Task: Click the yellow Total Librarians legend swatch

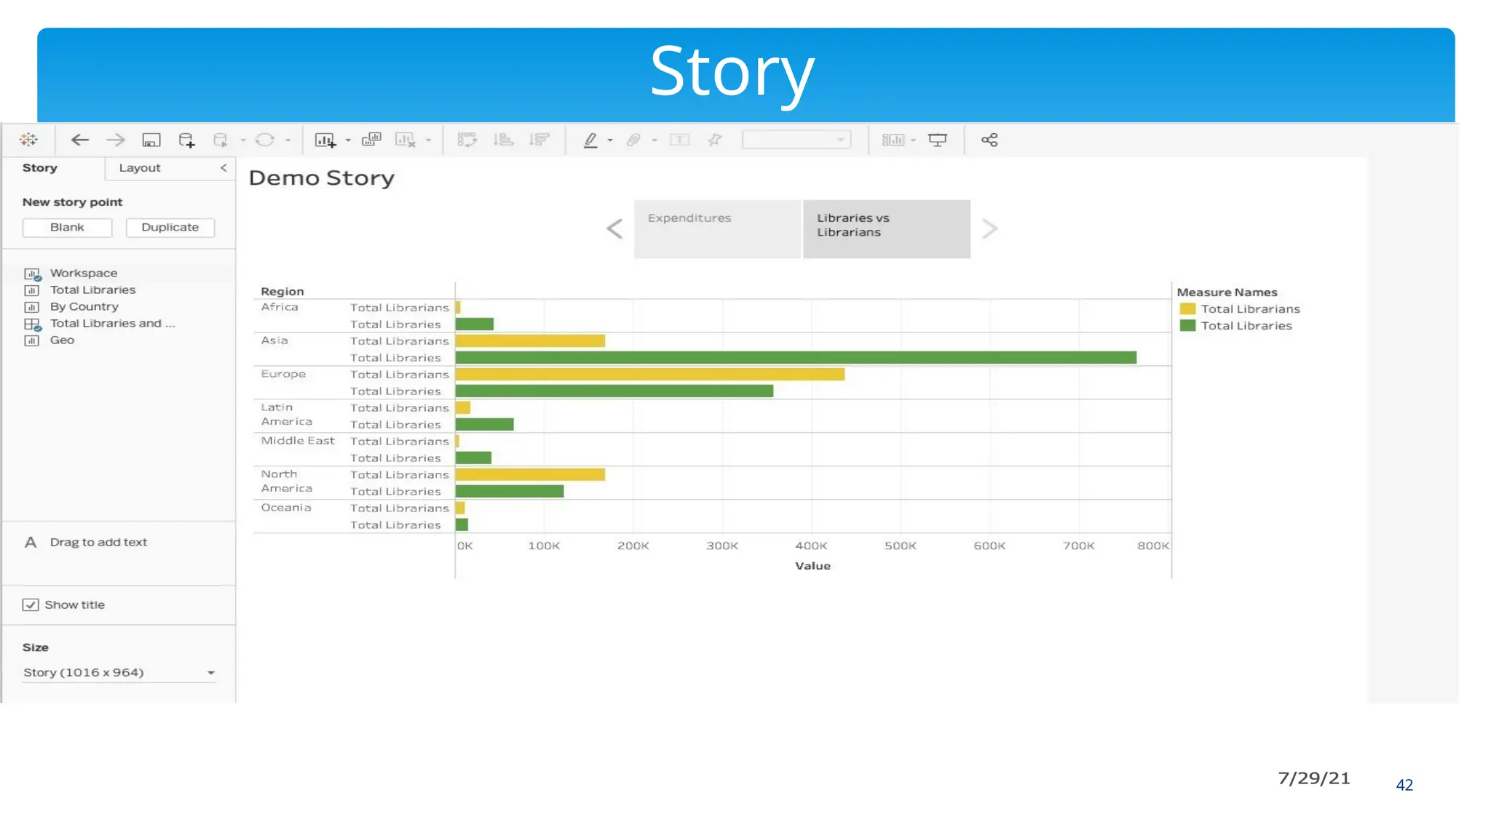Action: (x=1187, y=309)
